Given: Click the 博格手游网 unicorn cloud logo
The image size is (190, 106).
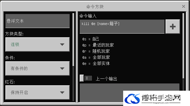Looking at the screenshot, I should pos(132,99).
